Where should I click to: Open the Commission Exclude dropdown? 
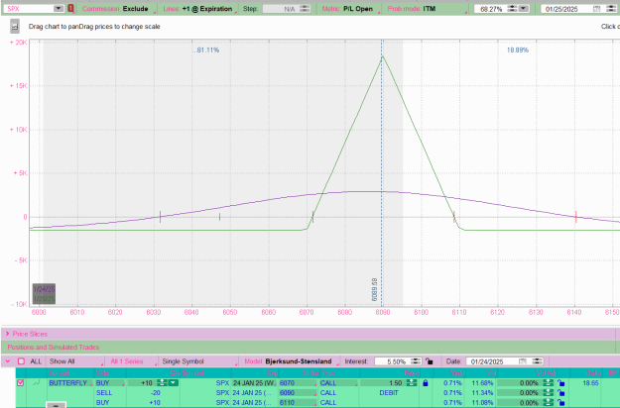point(117,9)
